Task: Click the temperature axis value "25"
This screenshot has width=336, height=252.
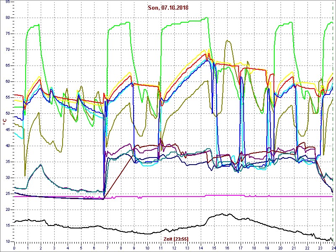Action: click(7, 194)
